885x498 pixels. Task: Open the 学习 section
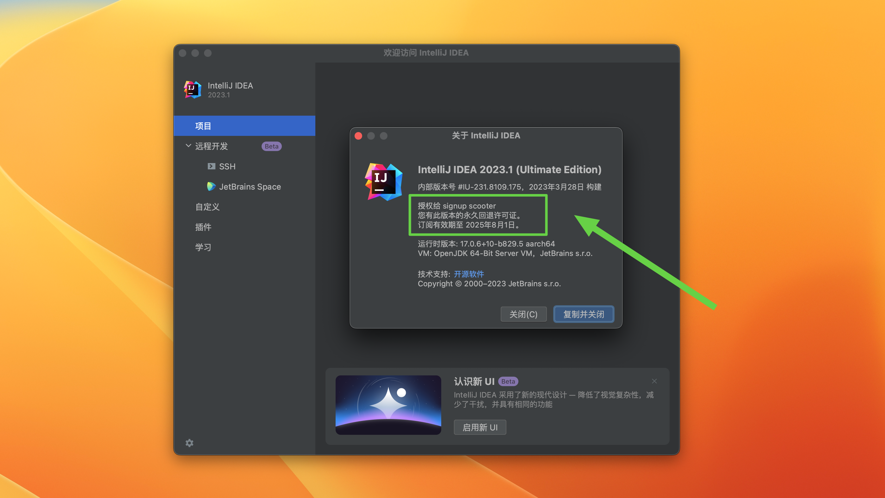203,247
